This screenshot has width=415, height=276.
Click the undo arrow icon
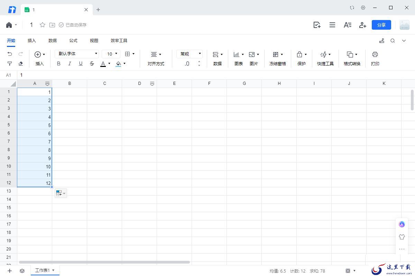(10, 54)
